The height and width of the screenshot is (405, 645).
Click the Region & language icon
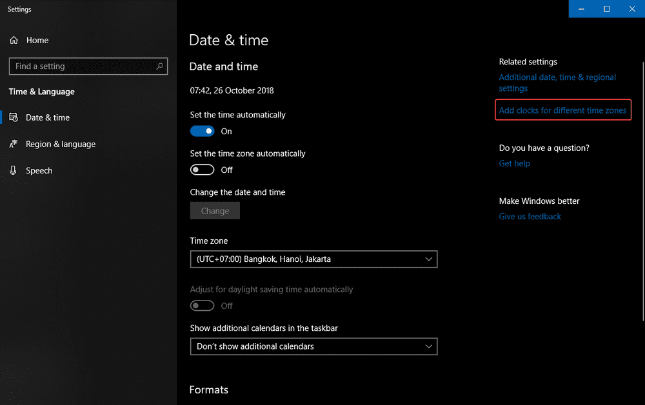click(14, 144)
